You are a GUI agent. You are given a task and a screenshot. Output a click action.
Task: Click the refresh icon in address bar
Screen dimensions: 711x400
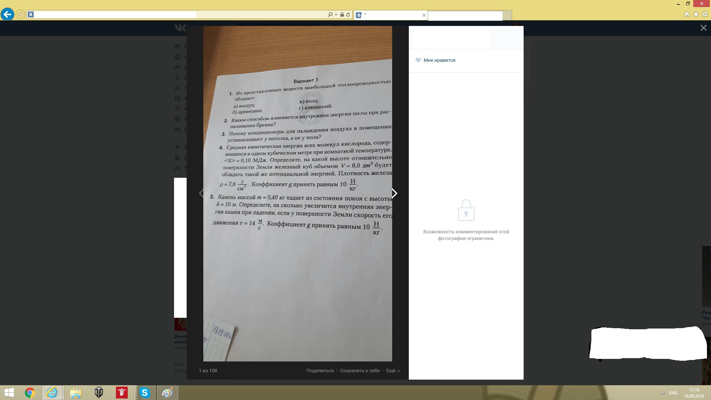tap(348, 15)
